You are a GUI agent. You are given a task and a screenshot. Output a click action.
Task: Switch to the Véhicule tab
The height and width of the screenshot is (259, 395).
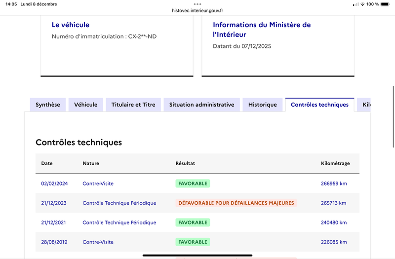tap(85, 105)
